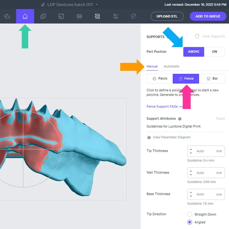Select the Straight Down tip direction
Screen dimensions: 229x229
tap(189, 214)
